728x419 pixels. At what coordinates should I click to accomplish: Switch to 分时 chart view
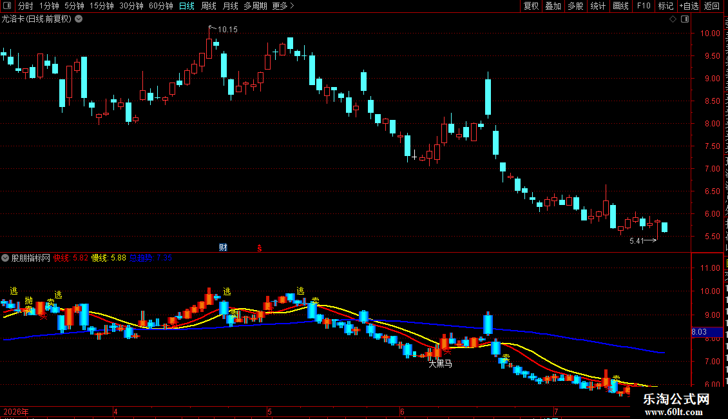pyautogui.click(x=26, y=6)
